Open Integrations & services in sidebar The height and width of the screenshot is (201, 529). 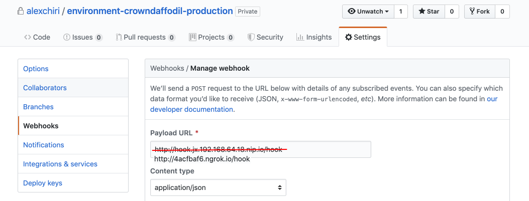click(x=73, y=164)
